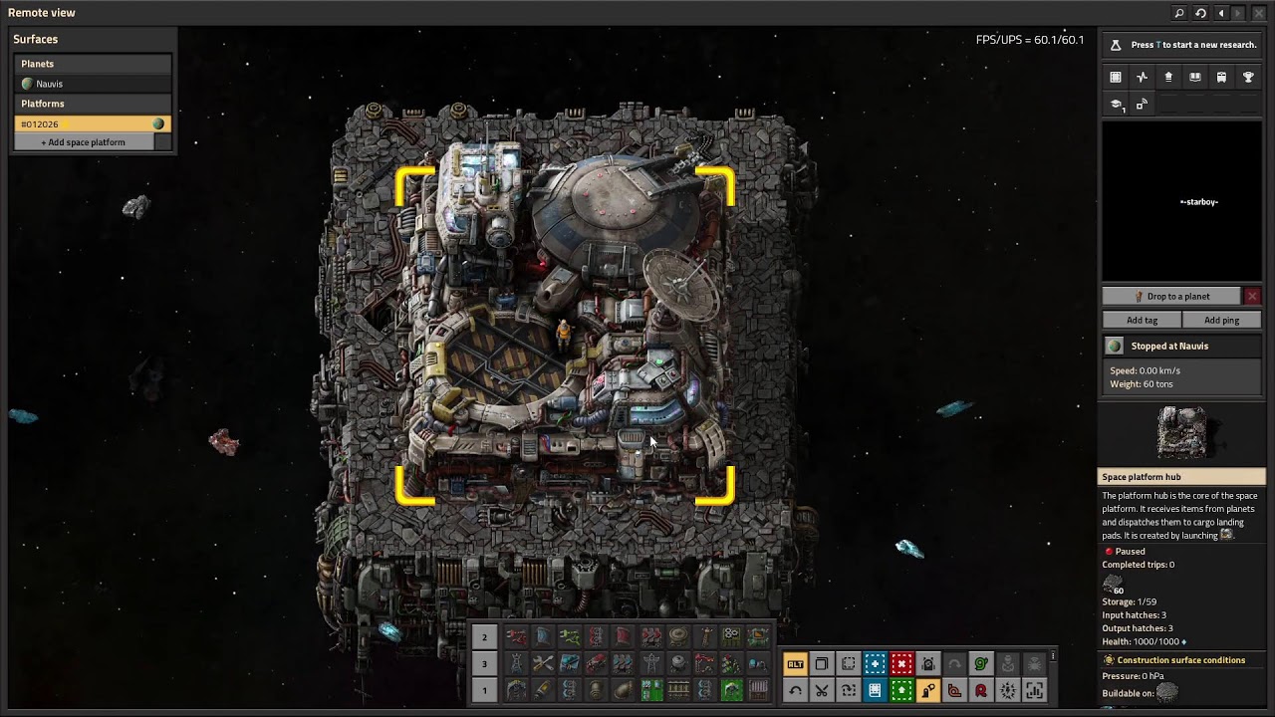
Task: Click the FPS/UPS counter text
Action: click(x=1030, y=40)
